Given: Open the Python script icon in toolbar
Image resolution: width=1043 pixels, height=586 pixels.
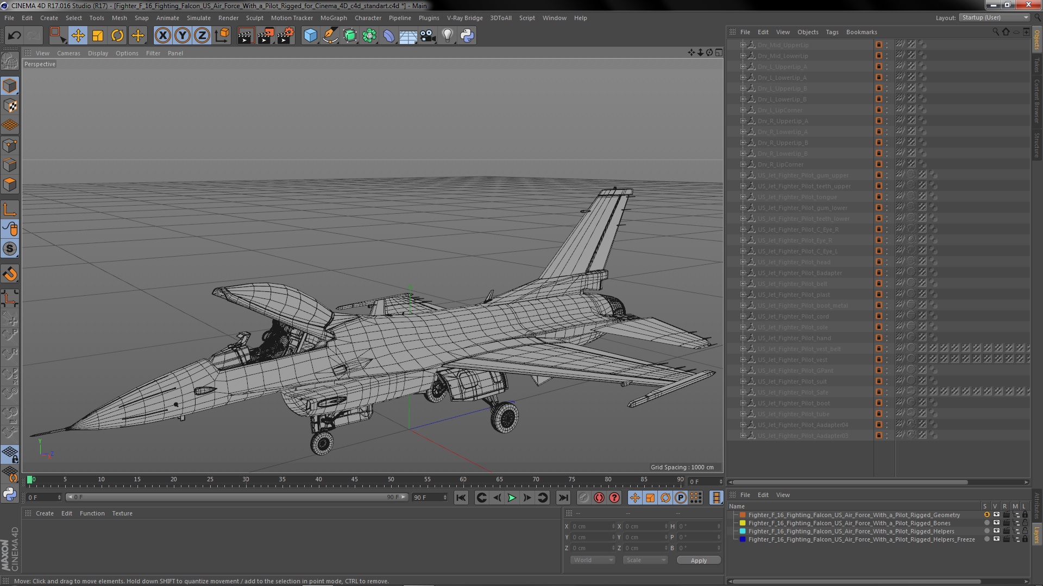Looking at the screenshot, I should 467,36.
